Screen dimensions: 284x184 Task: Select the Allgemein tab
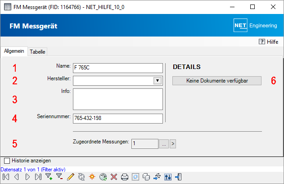(14, 51)
